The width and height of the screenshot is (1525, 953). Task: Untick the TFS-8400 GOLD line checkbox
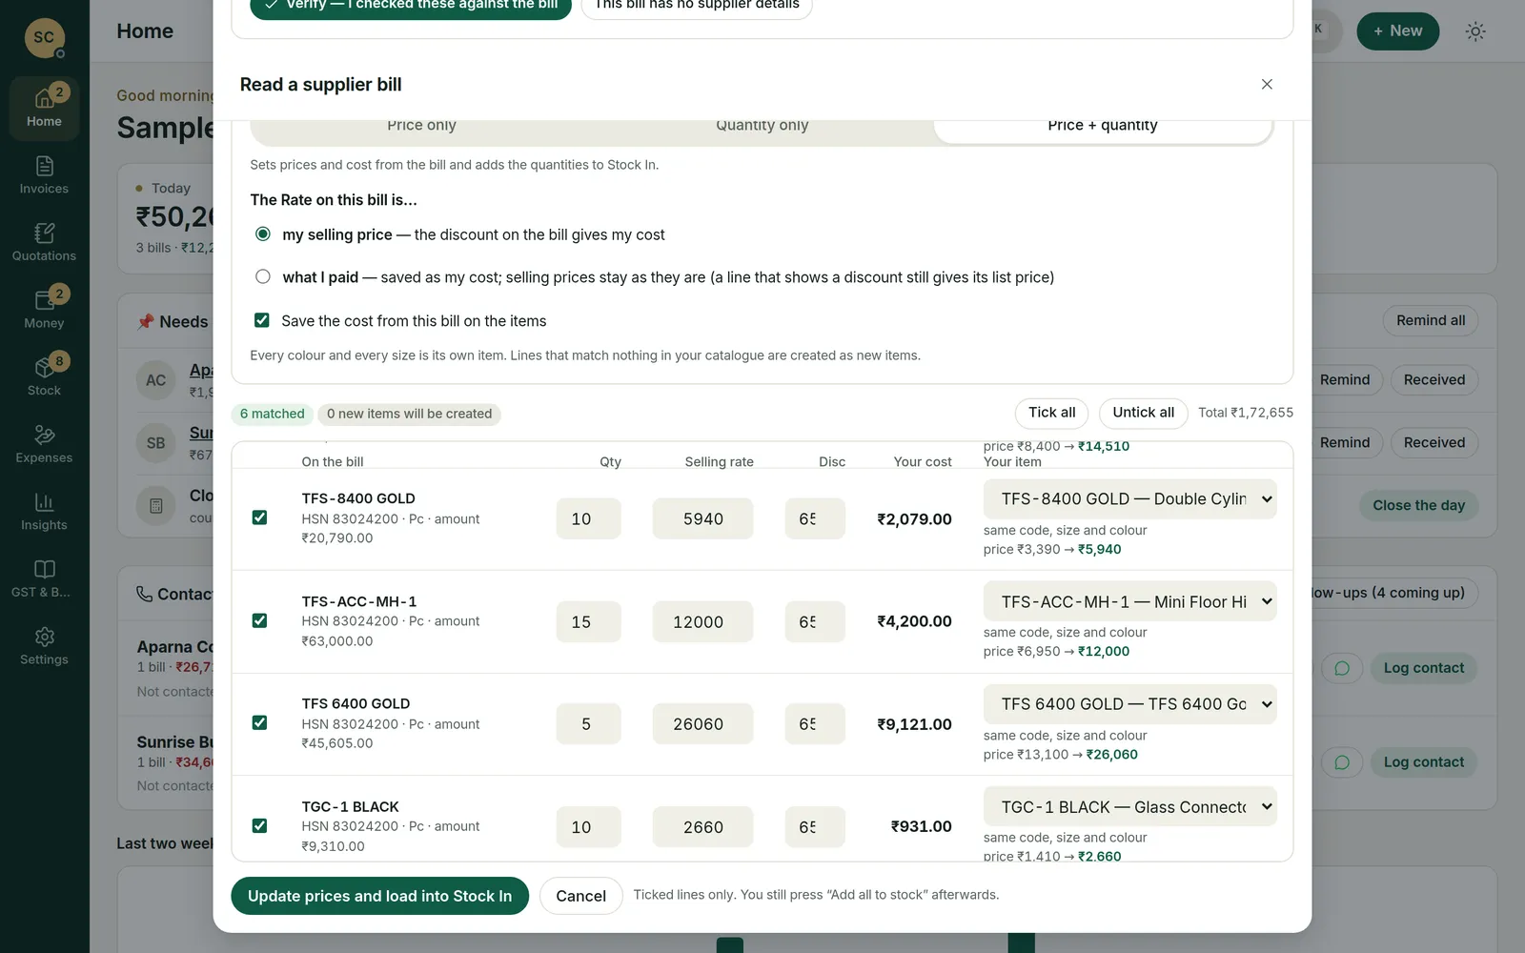coord(259,517)
